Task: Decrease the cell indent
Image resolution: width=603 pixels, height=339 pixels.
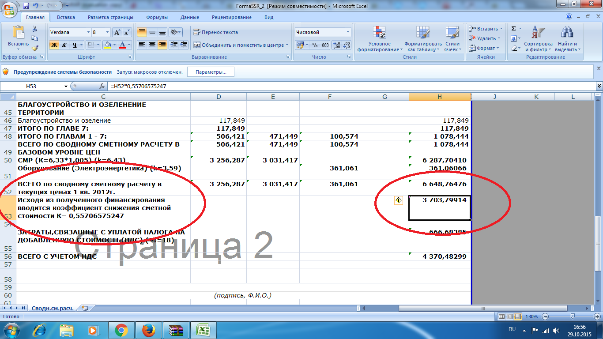Action: click(174, 45)
